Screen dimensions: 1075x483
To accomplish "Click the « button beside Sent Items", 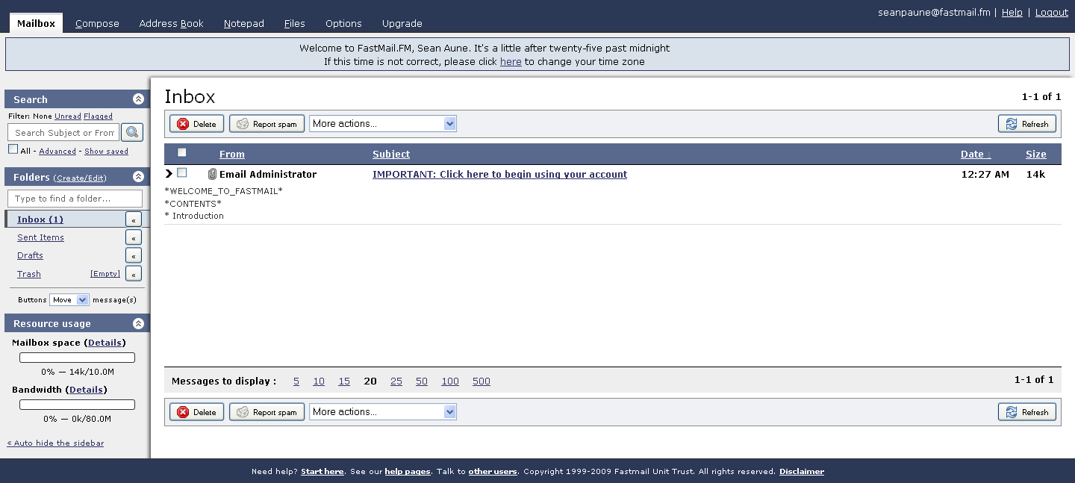I will 133,237.
